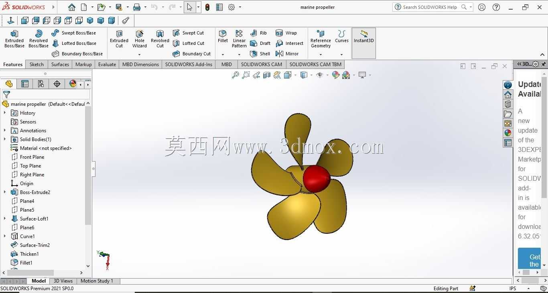Expand the Surface-Loft1 feature
548x293 pixels.
5,219
